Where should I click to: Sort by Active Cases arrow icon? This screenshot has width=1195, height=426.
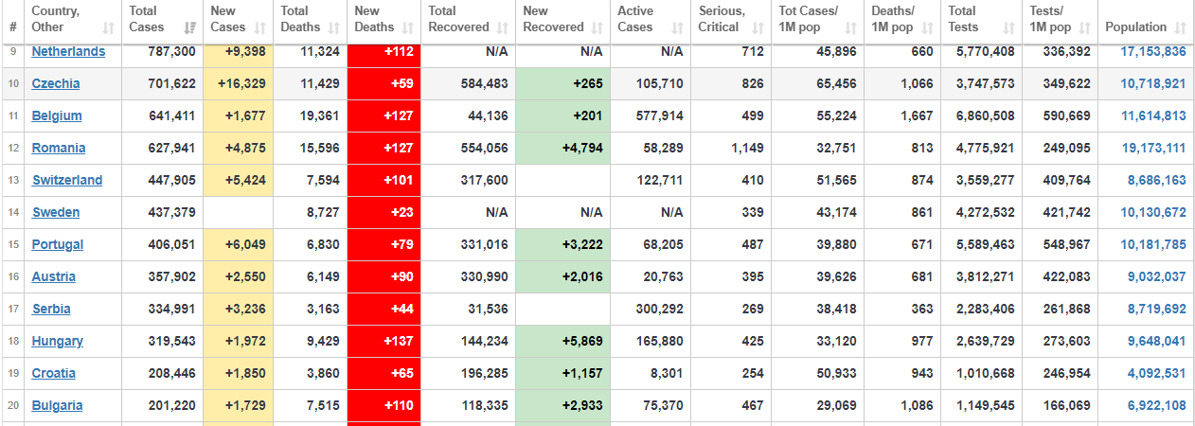[x=678, y=27]
